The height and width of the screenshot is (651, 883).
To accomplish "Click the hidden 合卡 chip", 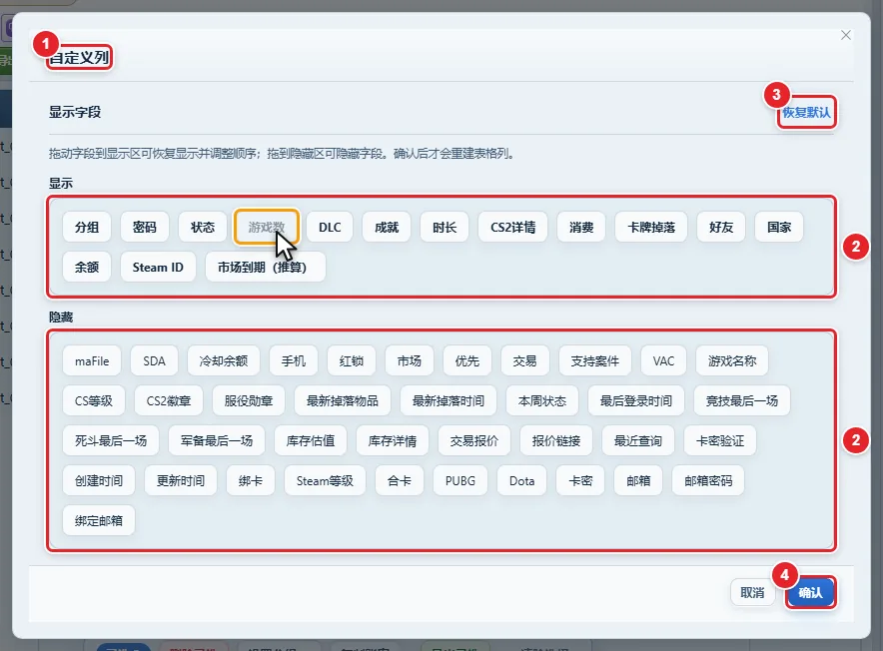I will [400, 481].
